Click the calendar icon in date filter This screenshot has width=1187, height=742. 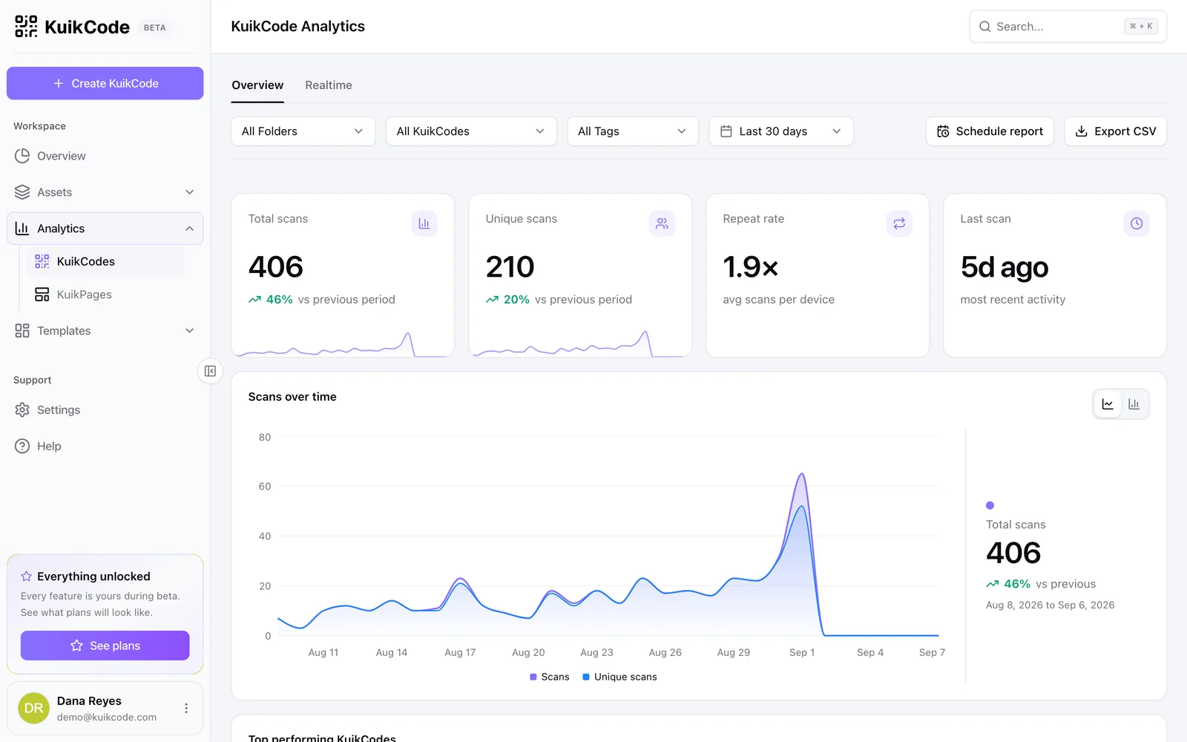(x=726, y=131)
